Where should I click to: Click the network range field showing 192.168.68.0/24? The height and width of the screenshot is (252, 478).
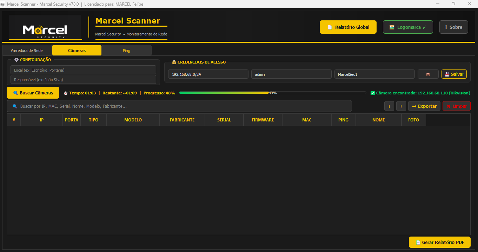point(208,74)
